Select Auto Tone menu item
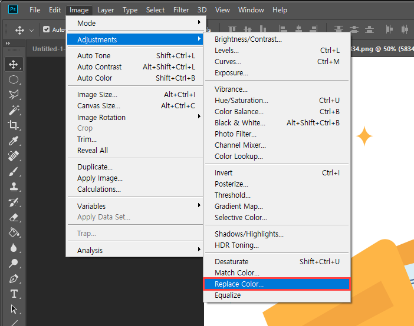The width and height of the screenshot is (414, 326). [x=134, y=55]
